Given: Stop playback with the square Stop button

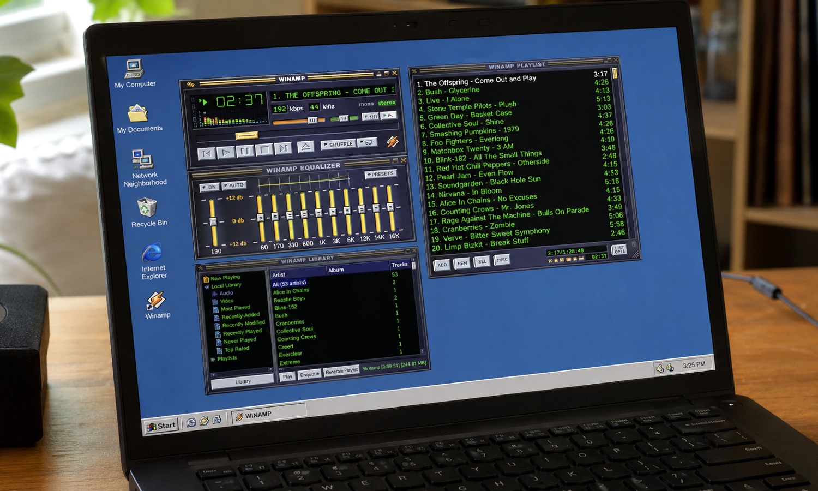Looking at the screenshot, I should [264, 149].
